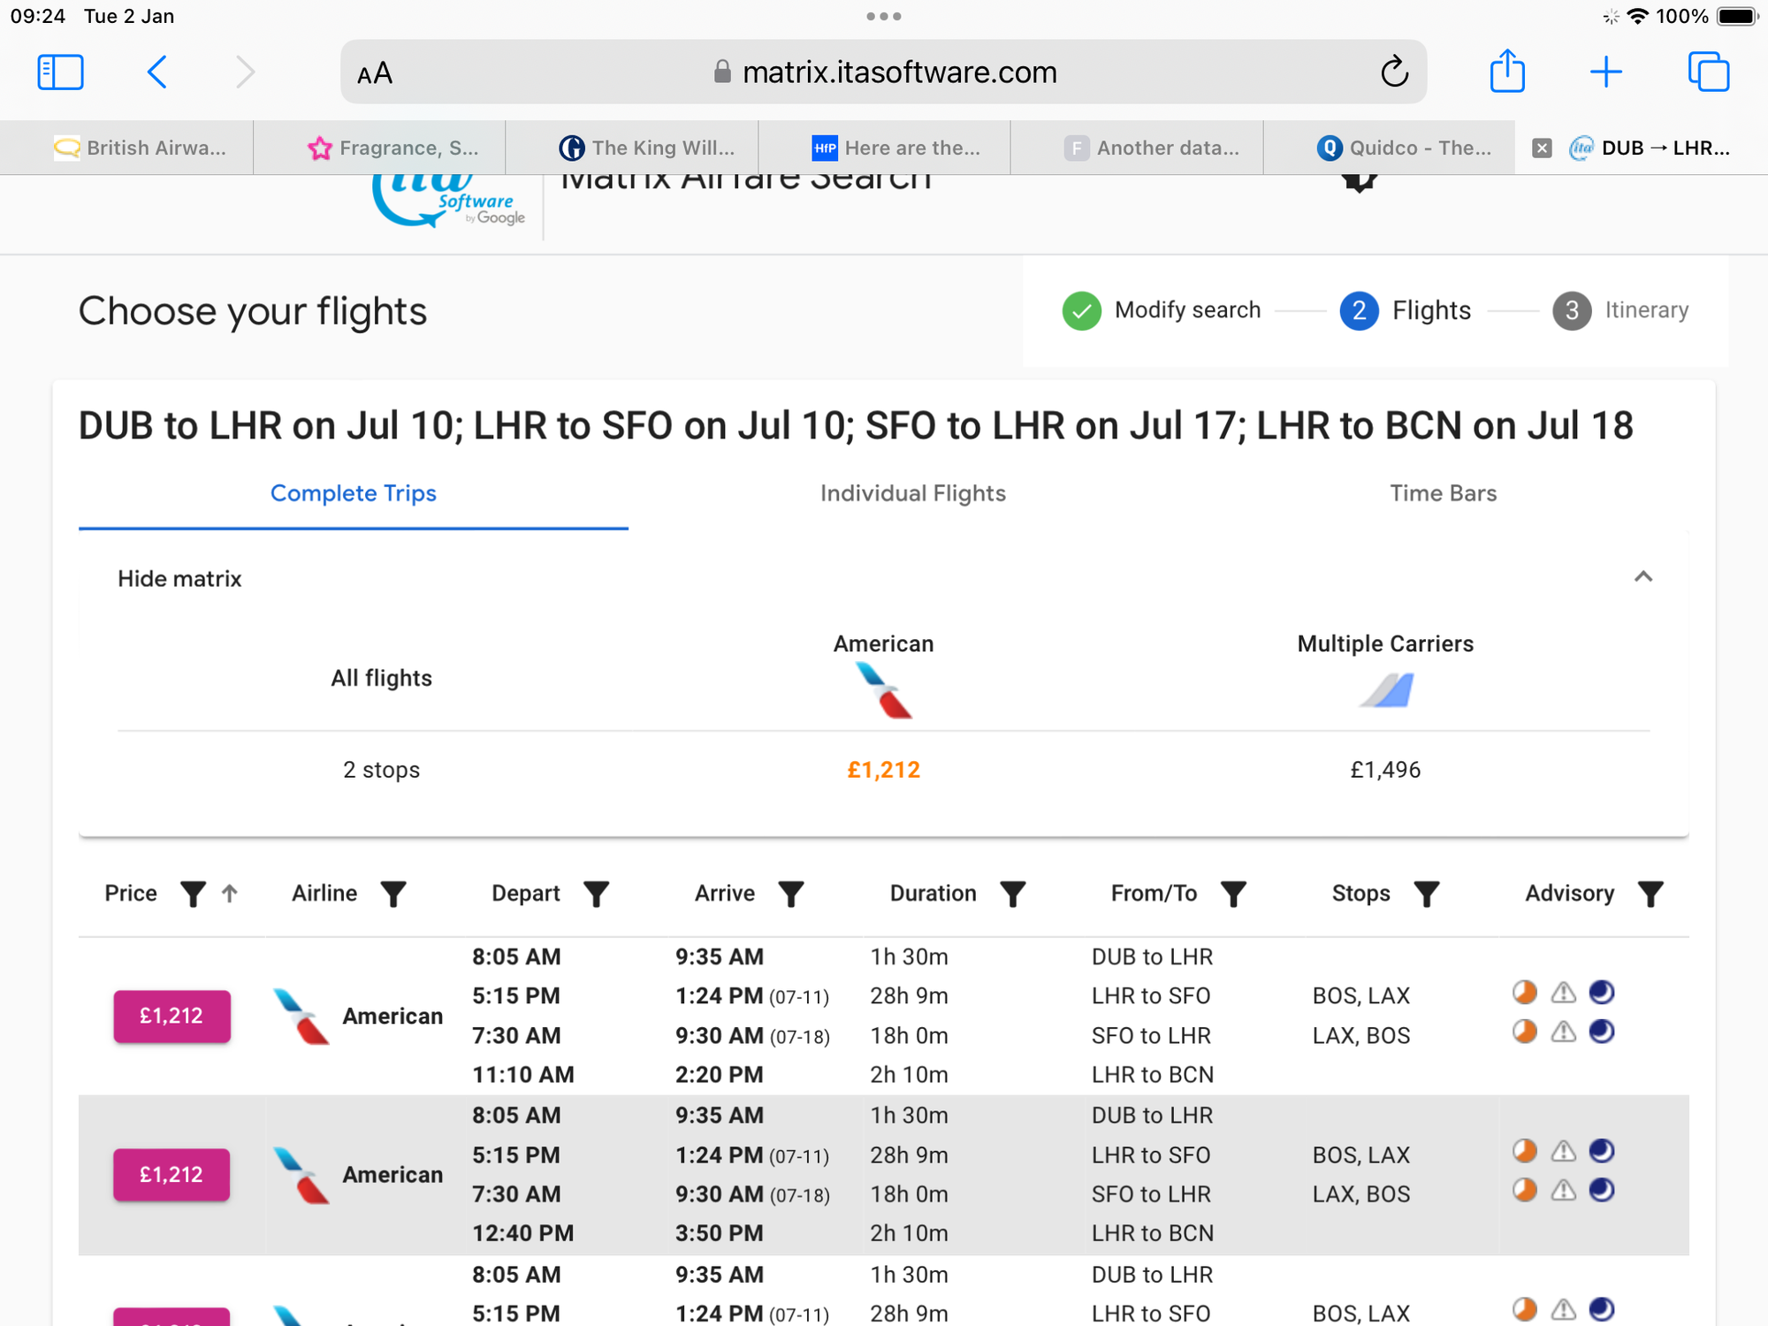Switch to Time Bars tab
Image resolution: width=1768 pixels, height=1326 pixels.
[1443, 493]
